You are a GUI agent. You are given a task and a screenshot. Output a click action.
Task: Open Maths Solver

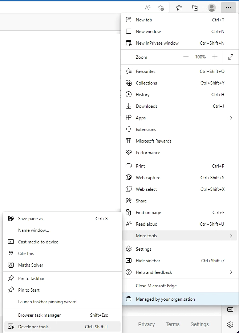tap(62, 265)
